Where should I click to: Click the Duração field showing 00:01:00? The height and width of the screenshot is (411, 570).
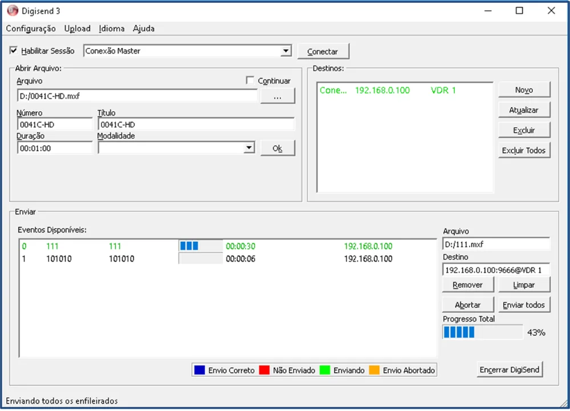point(55,148)
